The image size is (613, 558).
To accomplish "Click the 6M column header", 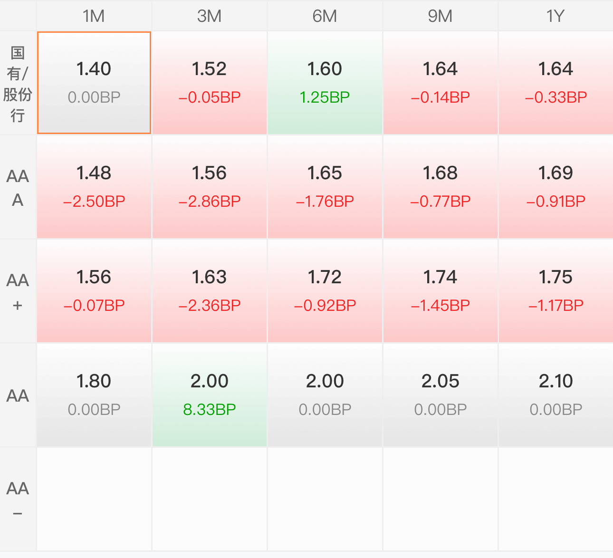I will coord(325,16).
